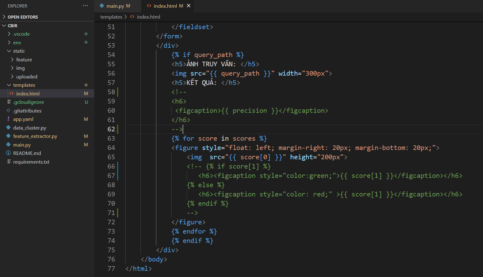Click the git icon of .gitattributes
Image resolution: width=483 pixels, height=277 pixels.
tap(8, 111)
